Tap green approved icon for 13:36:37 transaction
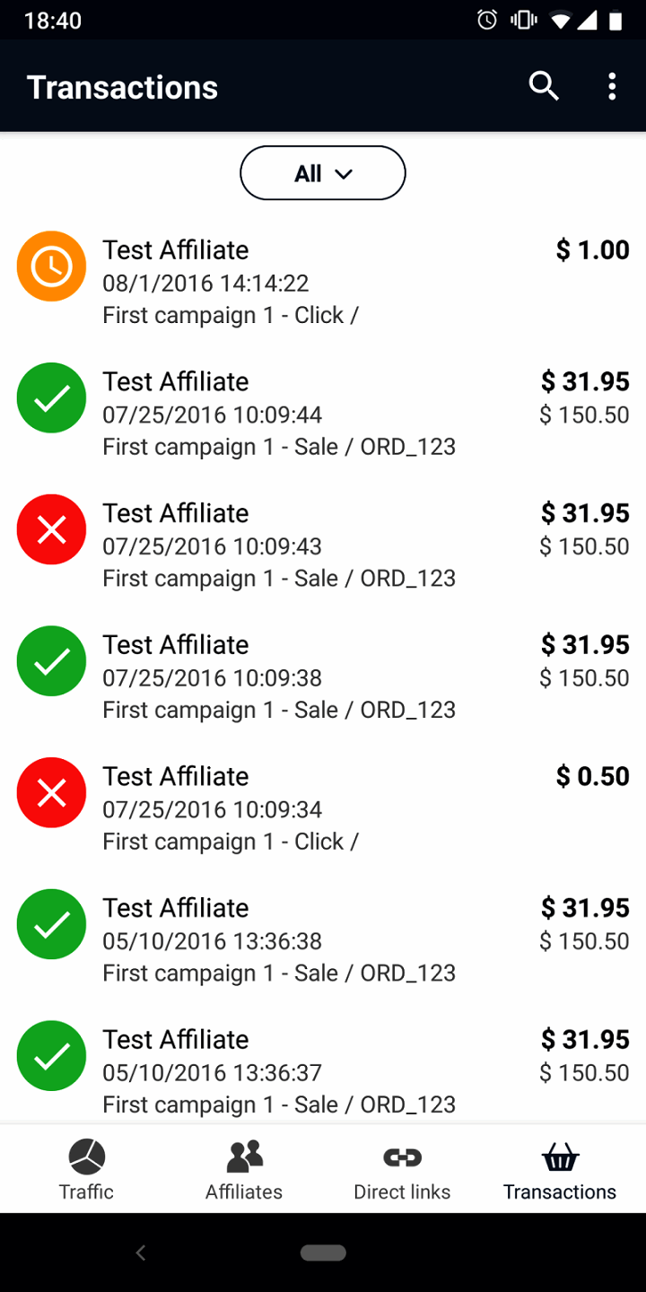Viewport: 646px width, 1292px height. click(52, 1056)
